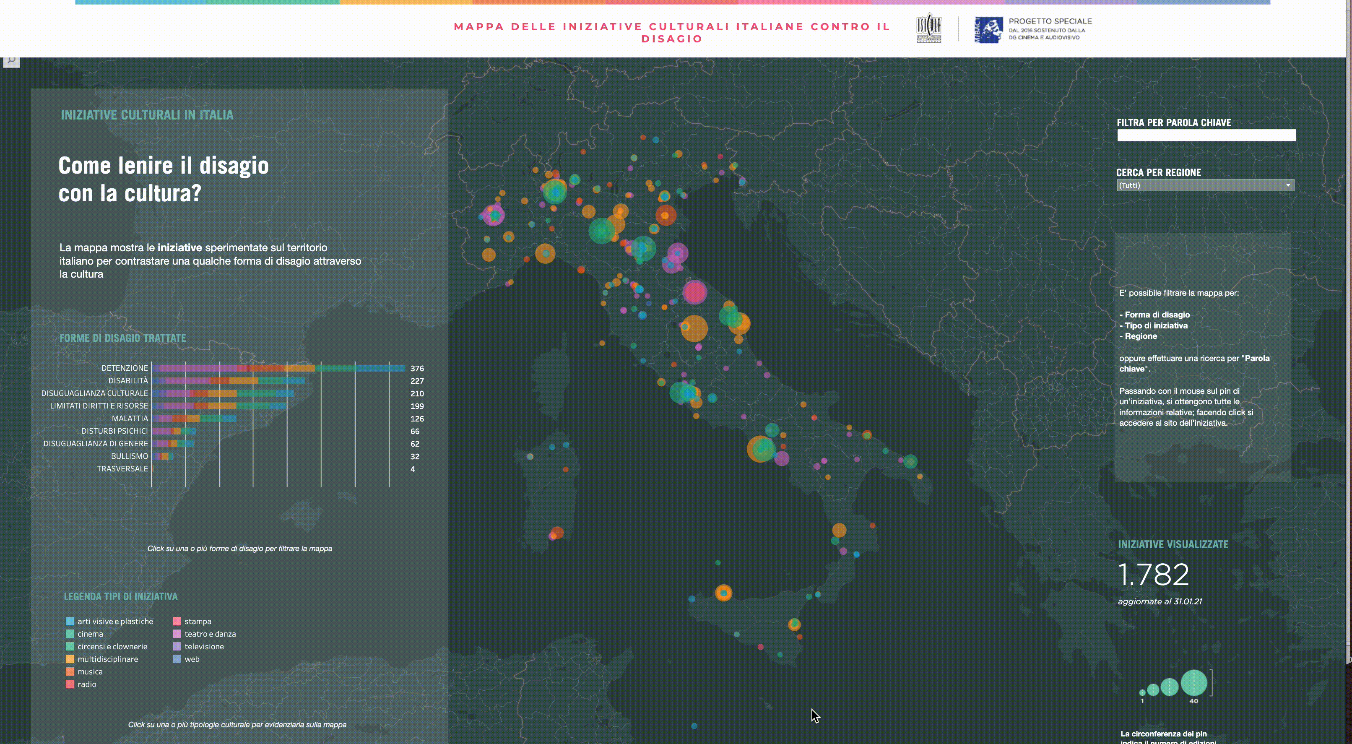Click the web legend color swatch

point(177,659)
